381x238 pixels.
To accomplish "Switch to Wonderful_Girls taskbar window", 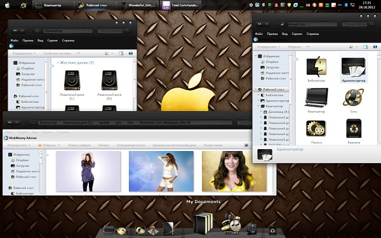I will tap(138, 5).
